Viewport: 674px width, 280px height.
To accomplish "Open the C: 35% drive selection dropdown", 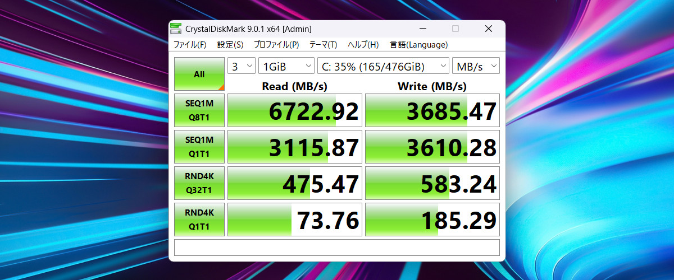I will point(383,66).
